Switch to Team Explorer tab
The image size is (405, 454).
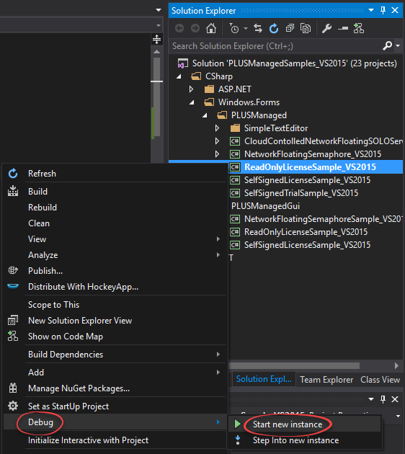[326, 380]
